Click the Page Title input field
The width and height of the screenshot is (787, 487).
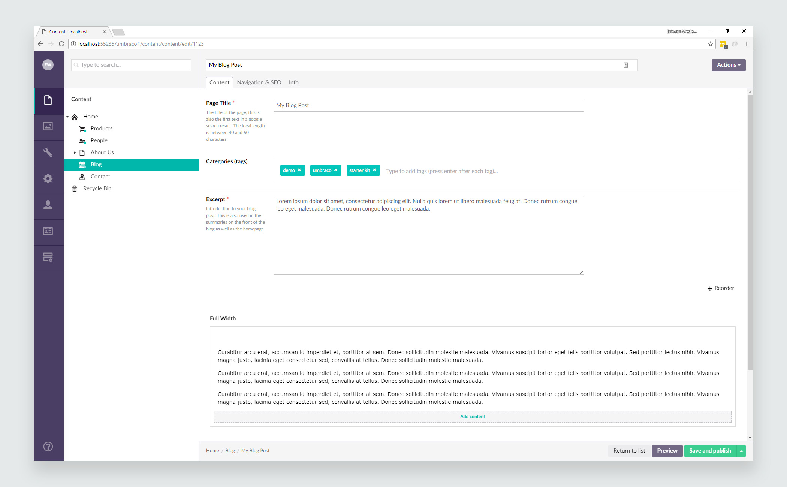pyautogui.click(x=428, y=105)
